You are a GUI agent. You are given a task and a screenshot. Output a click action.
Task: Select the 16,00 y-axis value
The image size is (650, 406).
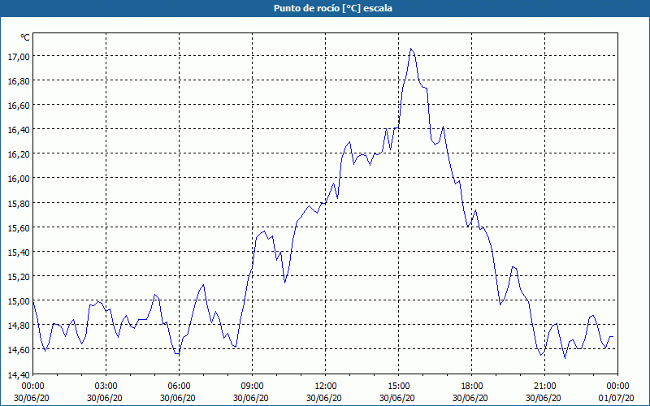tap(19, 179)
